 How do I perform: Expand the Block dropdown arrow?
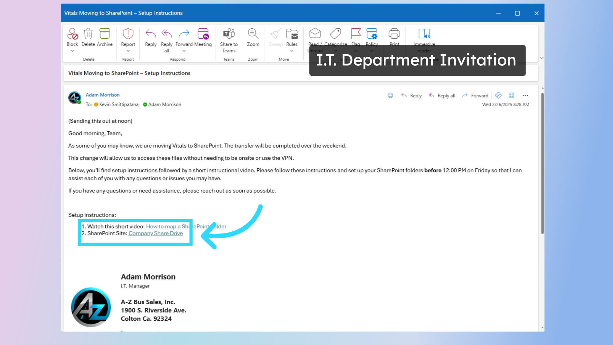[x=72, y=51]
